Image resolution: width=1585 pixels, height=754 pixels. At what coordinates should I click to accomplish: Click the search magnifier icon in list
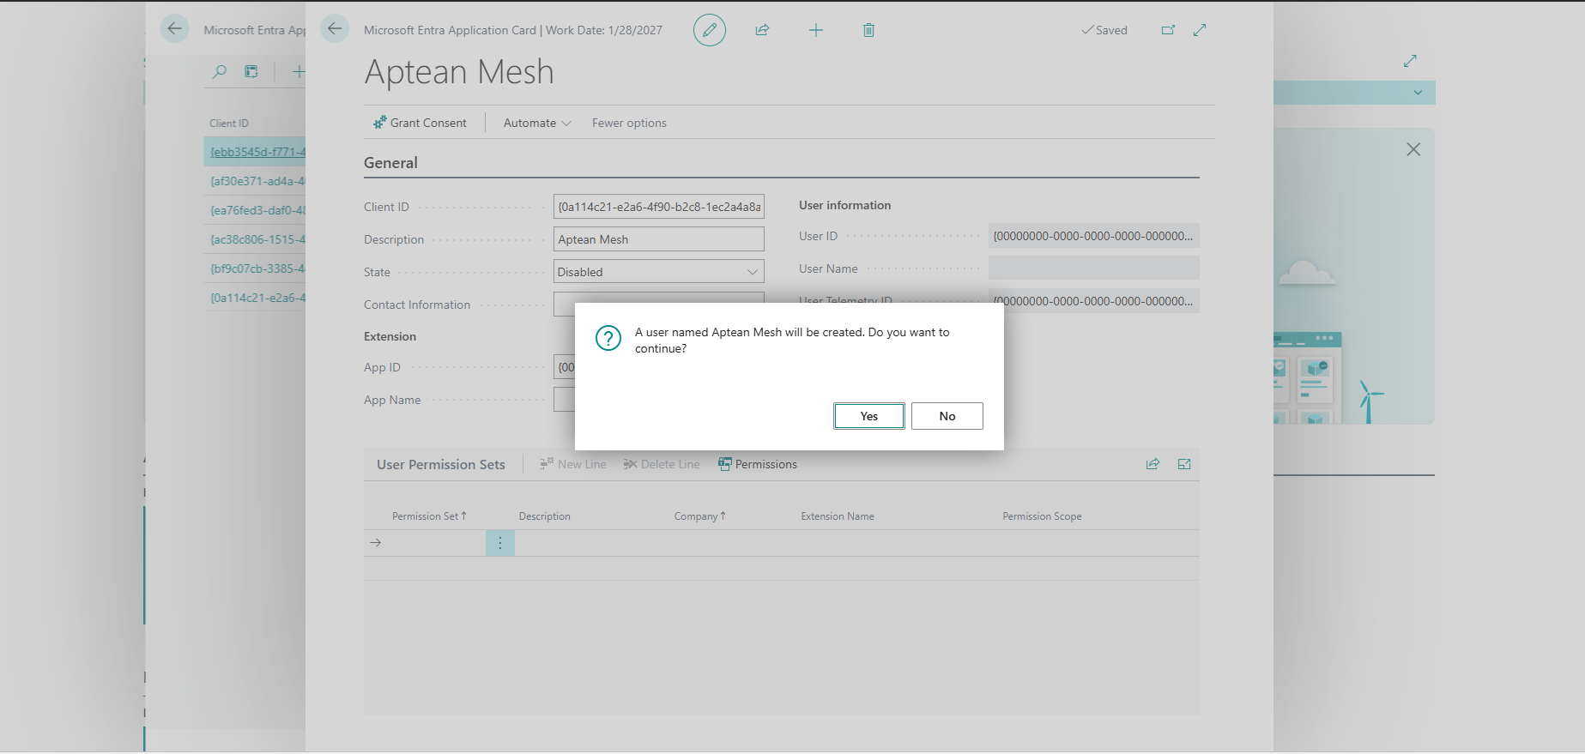pos(220,72)
